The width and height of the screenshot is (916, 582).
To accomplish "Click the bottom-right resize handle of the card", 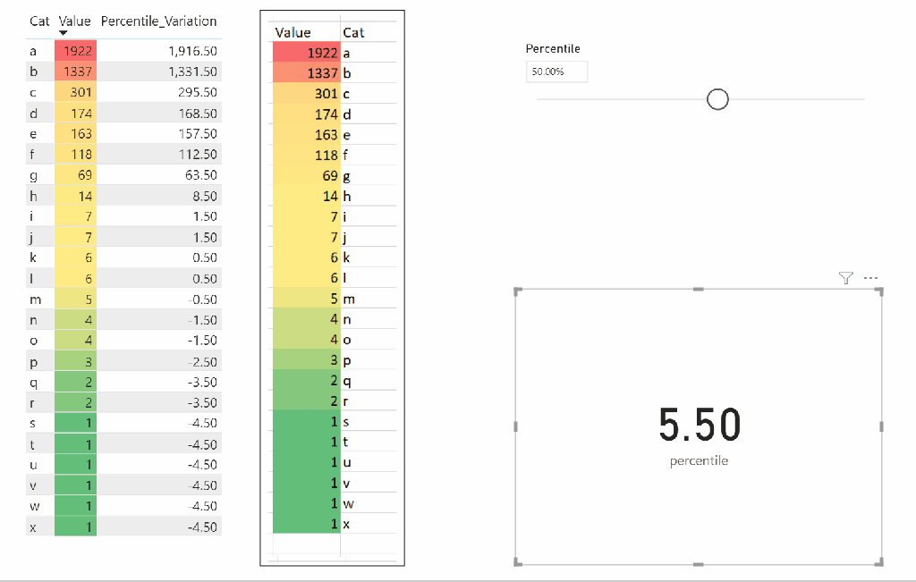I will [881, 561].
